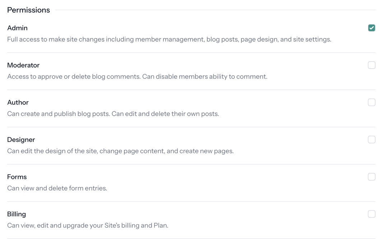Click the Designer role name
The height and width of the screenshot is (239, 388).
pyautogui.click(x=21, y=139)
